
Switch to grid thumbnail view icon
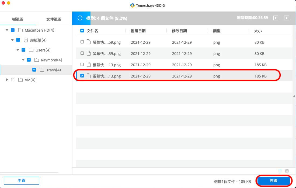point(287,171)
